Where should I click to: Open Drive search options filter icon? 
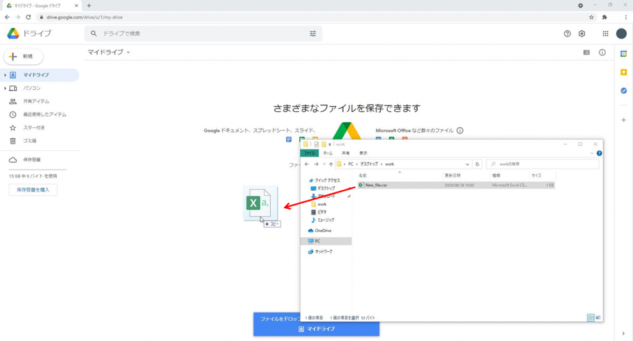pyautogui.click(x=313, y=34)
